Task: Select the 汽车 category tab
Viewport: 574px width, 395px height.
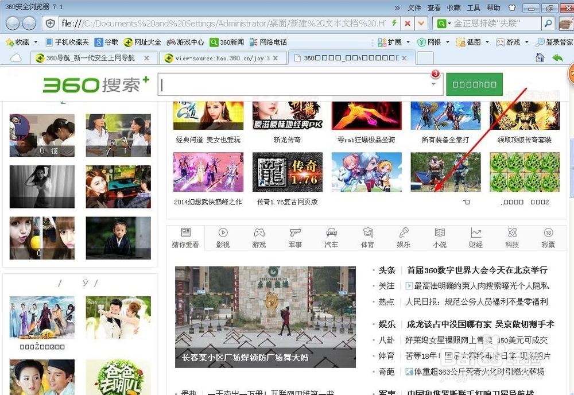Action: pos(331,238)
